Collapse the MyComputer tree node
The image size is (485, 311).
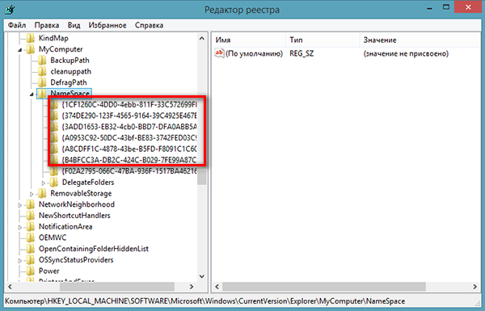click(x=20, y=50)
